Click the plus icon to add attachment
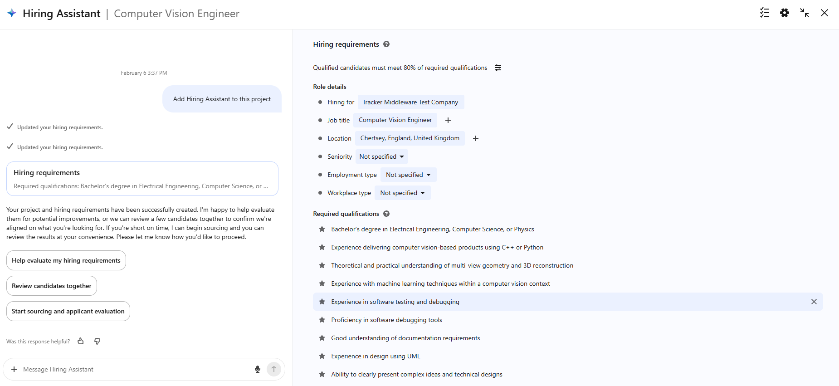The height and width of the screenshot is (386, 839). [x=14, y=369]
